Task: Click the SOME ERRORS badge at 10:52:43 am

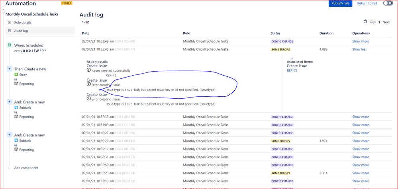Action: 280,49
